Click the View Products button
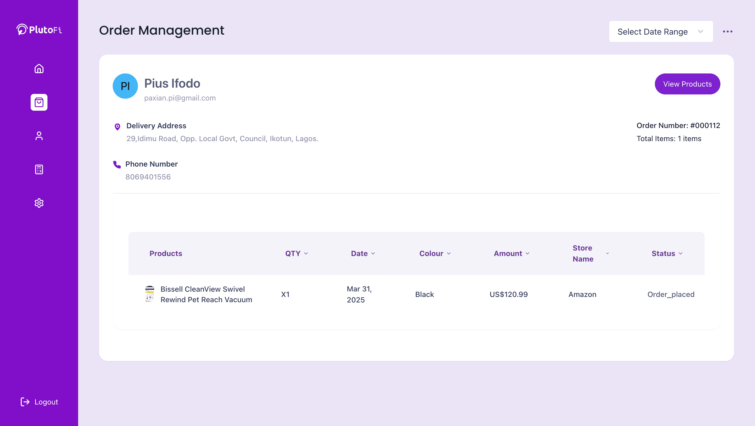755x426 pixels. tap(687, 84)
